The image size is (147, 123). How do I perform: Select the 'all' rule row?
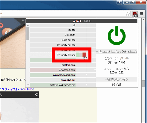(x=53, y=25)
